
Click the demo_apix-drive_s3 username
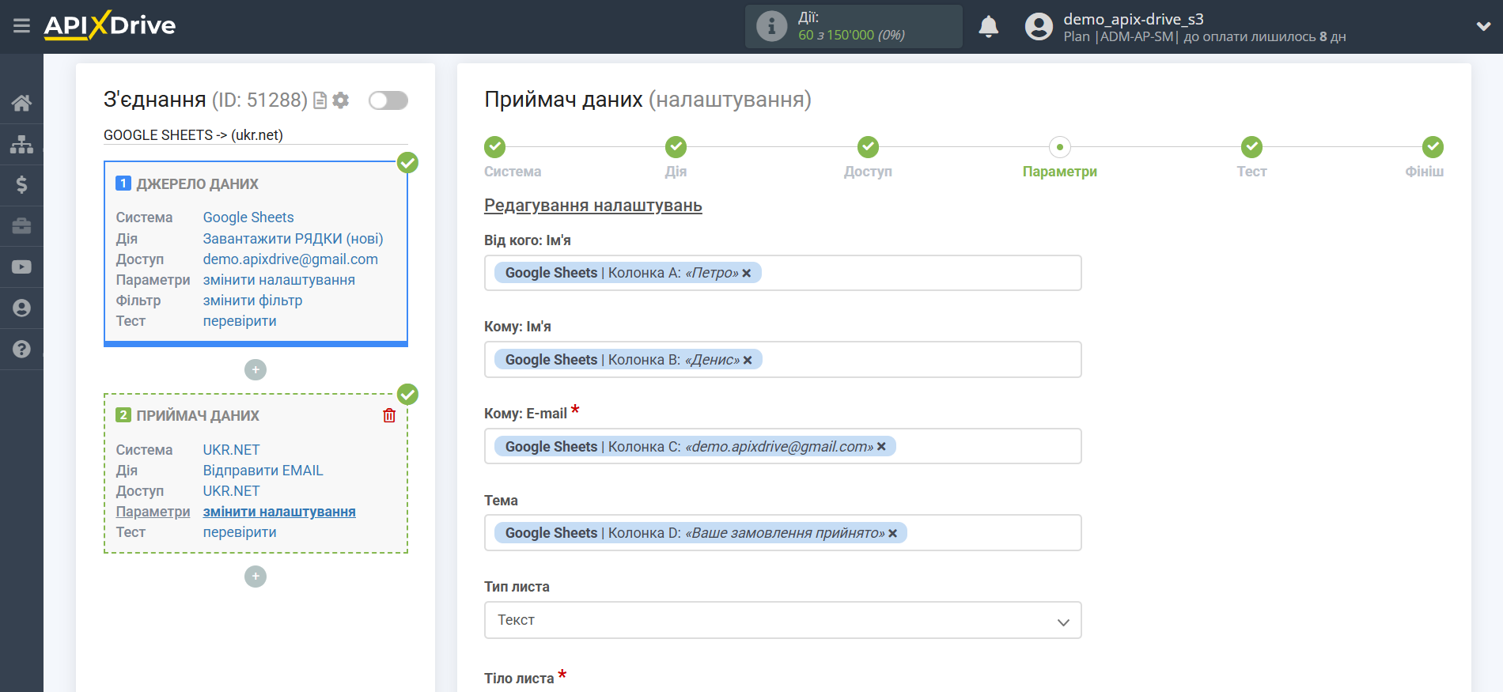1133,19
